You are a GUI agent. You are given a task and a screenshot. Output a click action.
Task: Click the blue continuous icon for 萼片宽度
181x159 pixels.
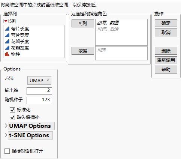[x=7, y=35]
